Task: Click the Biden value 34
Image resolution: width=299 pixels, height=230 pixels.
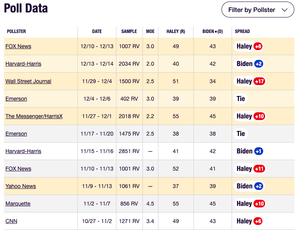Action: click(x=213, y=81)
